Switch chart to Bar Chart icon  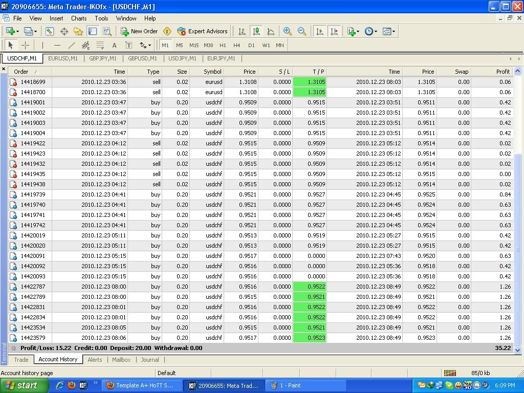242,31
